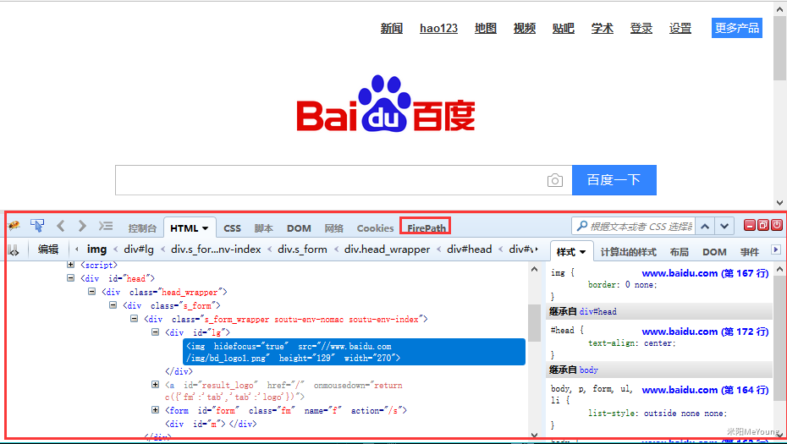Click the 百度一下 search button

tap(614, 180)
